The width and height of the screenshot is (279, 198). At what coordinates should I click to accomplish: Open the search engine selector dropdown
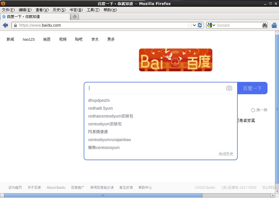click(x=214, y=25)
